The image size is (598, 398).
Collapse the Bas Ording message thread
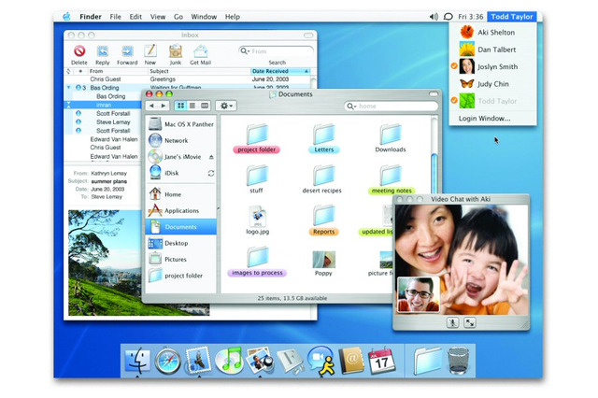click(69, 87)
